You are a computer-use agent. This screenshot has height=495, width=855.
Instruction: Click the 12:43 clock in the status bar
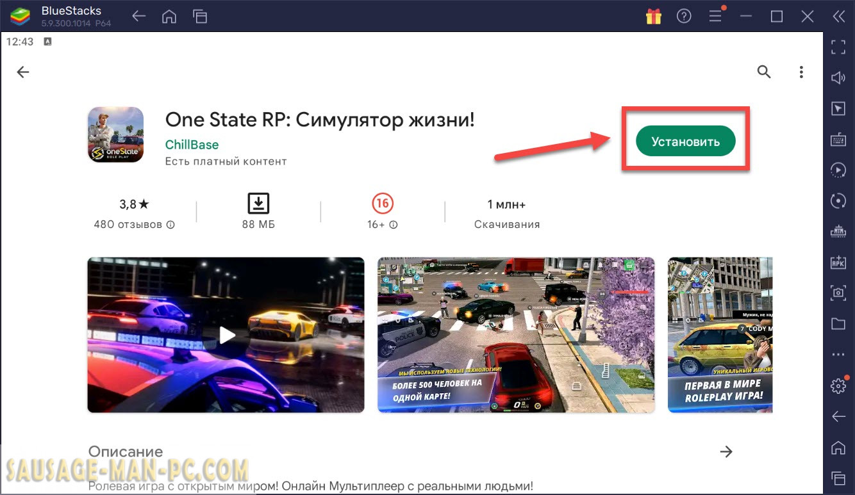tap(20, 42)
